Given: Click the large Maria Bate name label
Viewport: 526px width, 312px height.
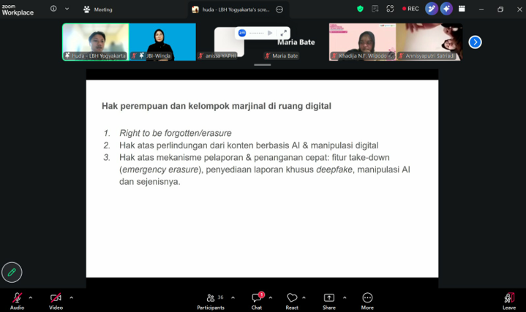Looking at the screenshot, I should coord(296,42).
